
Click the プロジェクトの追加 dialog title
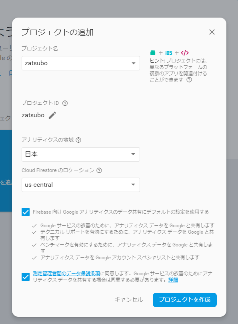(58, 32)
